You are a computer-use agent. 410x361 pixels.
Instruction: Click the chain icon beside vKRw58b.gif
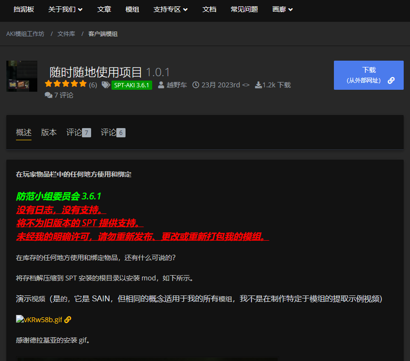click(68, 320)
